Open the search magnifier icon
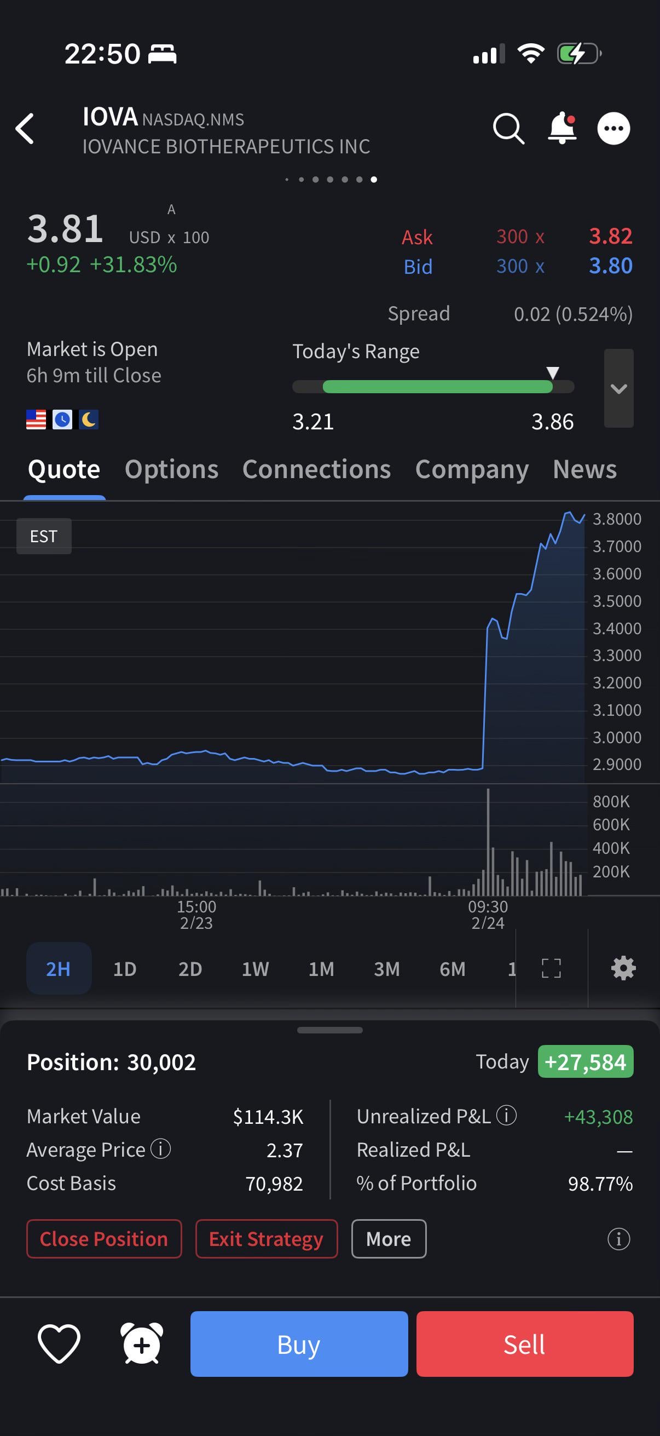 tap(508, 129)
